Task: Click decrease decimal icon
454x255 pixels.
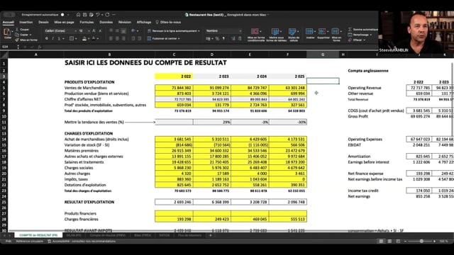Action: [x=240, y=38]
